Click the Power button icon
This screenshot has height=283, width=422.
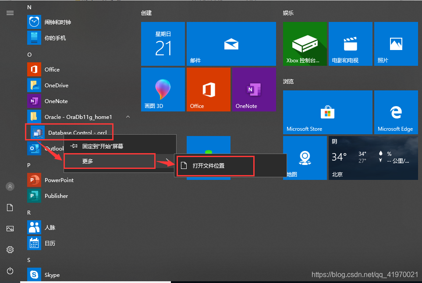pos(10,271)
